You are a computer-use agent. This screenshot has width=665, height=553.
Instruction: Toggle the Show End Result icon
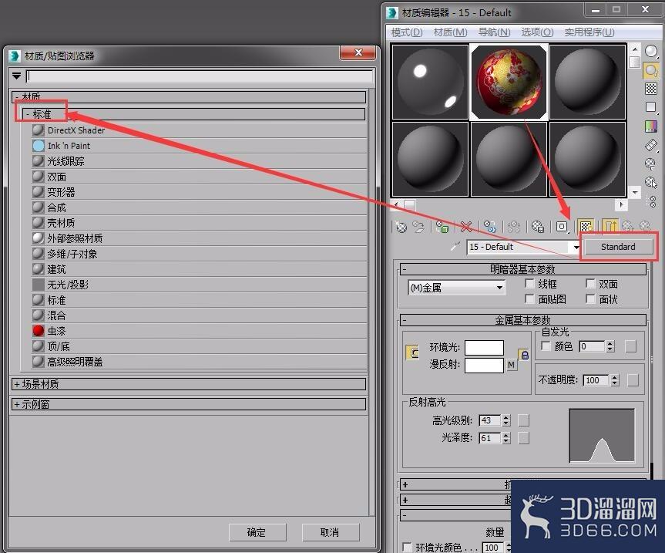pyautogui.click(x=610, y=227)
